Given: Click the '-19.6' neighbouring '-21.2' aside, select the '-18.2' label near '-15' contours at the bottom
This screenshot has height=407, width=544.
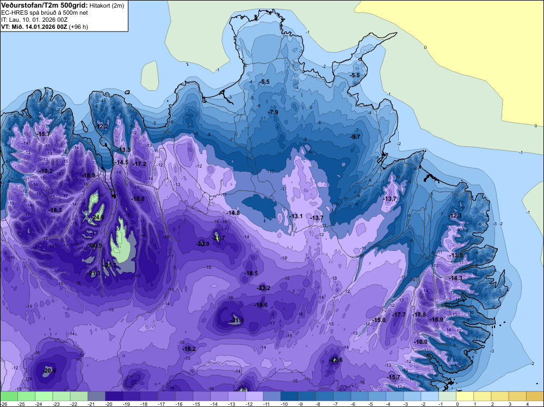Looking at the screenshot, I should pos(189,349).
